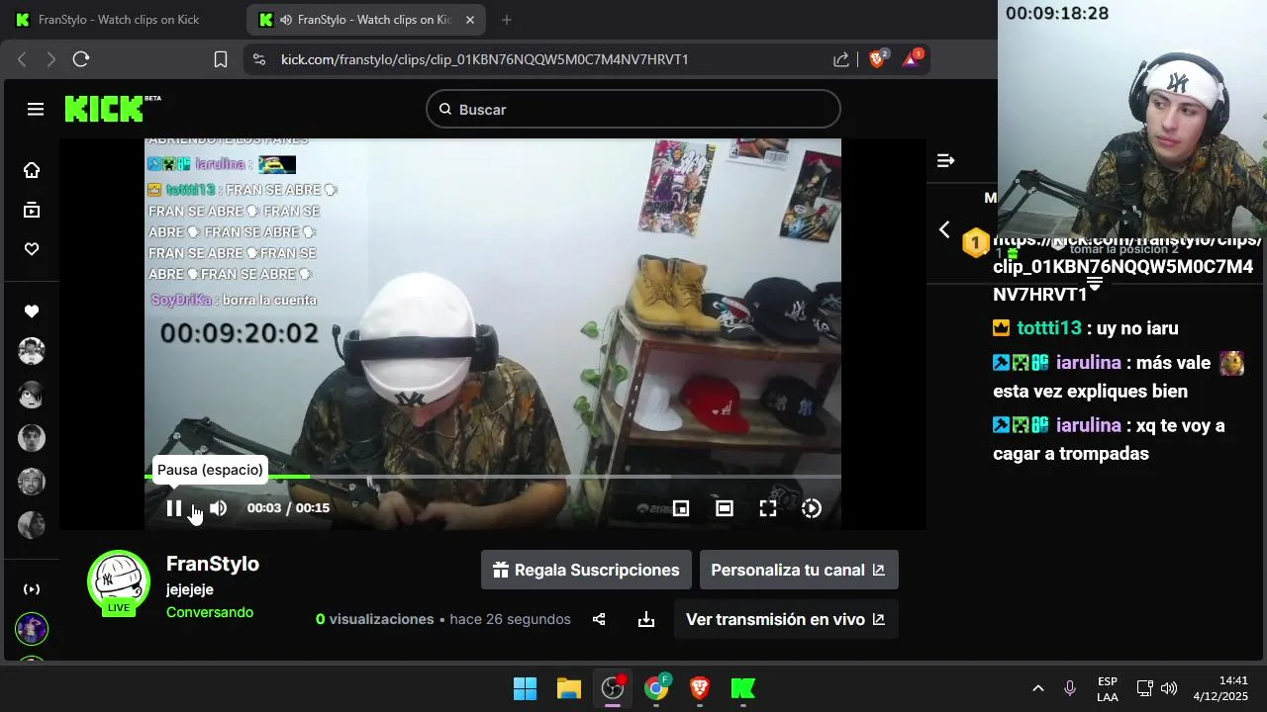This screenshot has height=712, width=1267.
Task: Share the clip using the share icon
Action: click(x=599, y=620)
